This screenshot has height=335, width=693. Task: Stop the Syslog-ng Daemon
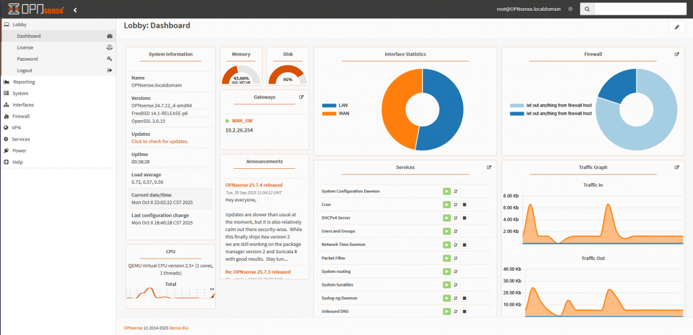(464, 298)
